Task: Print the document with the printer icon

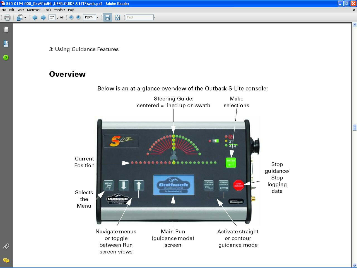Action: point(7,18)
